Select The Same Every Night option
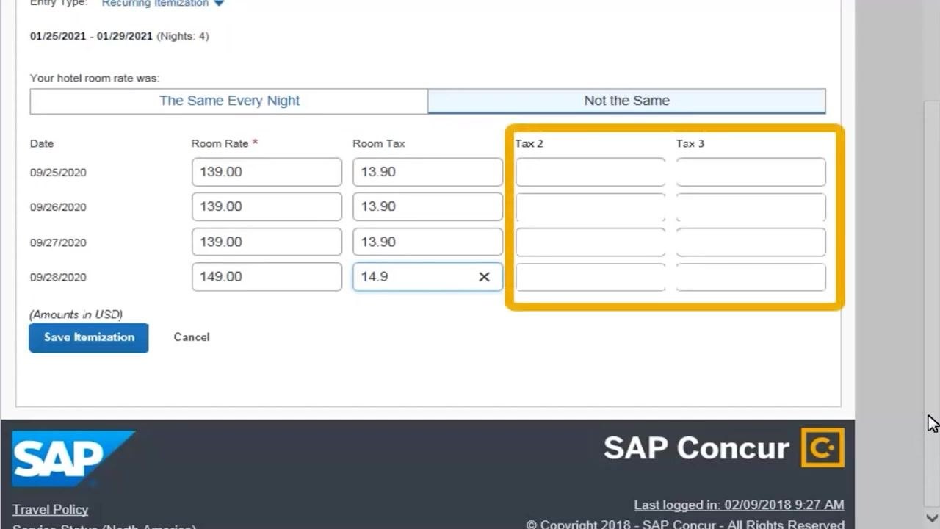Viewport: 940px width, 529px height. point(229,101)
